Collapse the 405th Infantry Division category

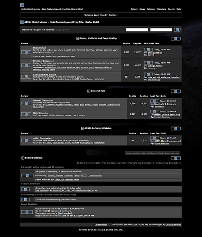[175, 128]
